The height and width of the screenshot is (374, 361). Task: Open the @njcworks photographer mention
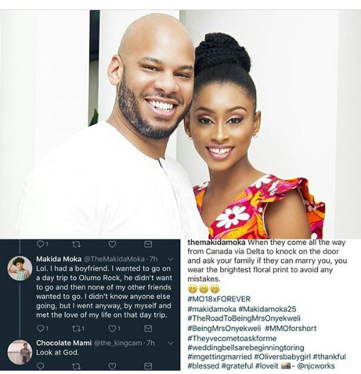[316, 366]
